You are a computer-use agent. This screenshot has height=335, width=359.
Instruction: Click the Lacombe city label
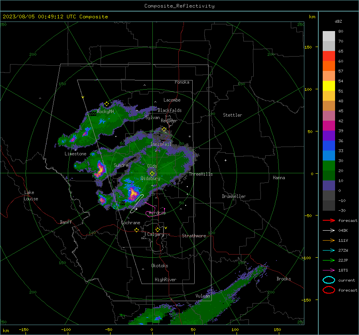172,100
